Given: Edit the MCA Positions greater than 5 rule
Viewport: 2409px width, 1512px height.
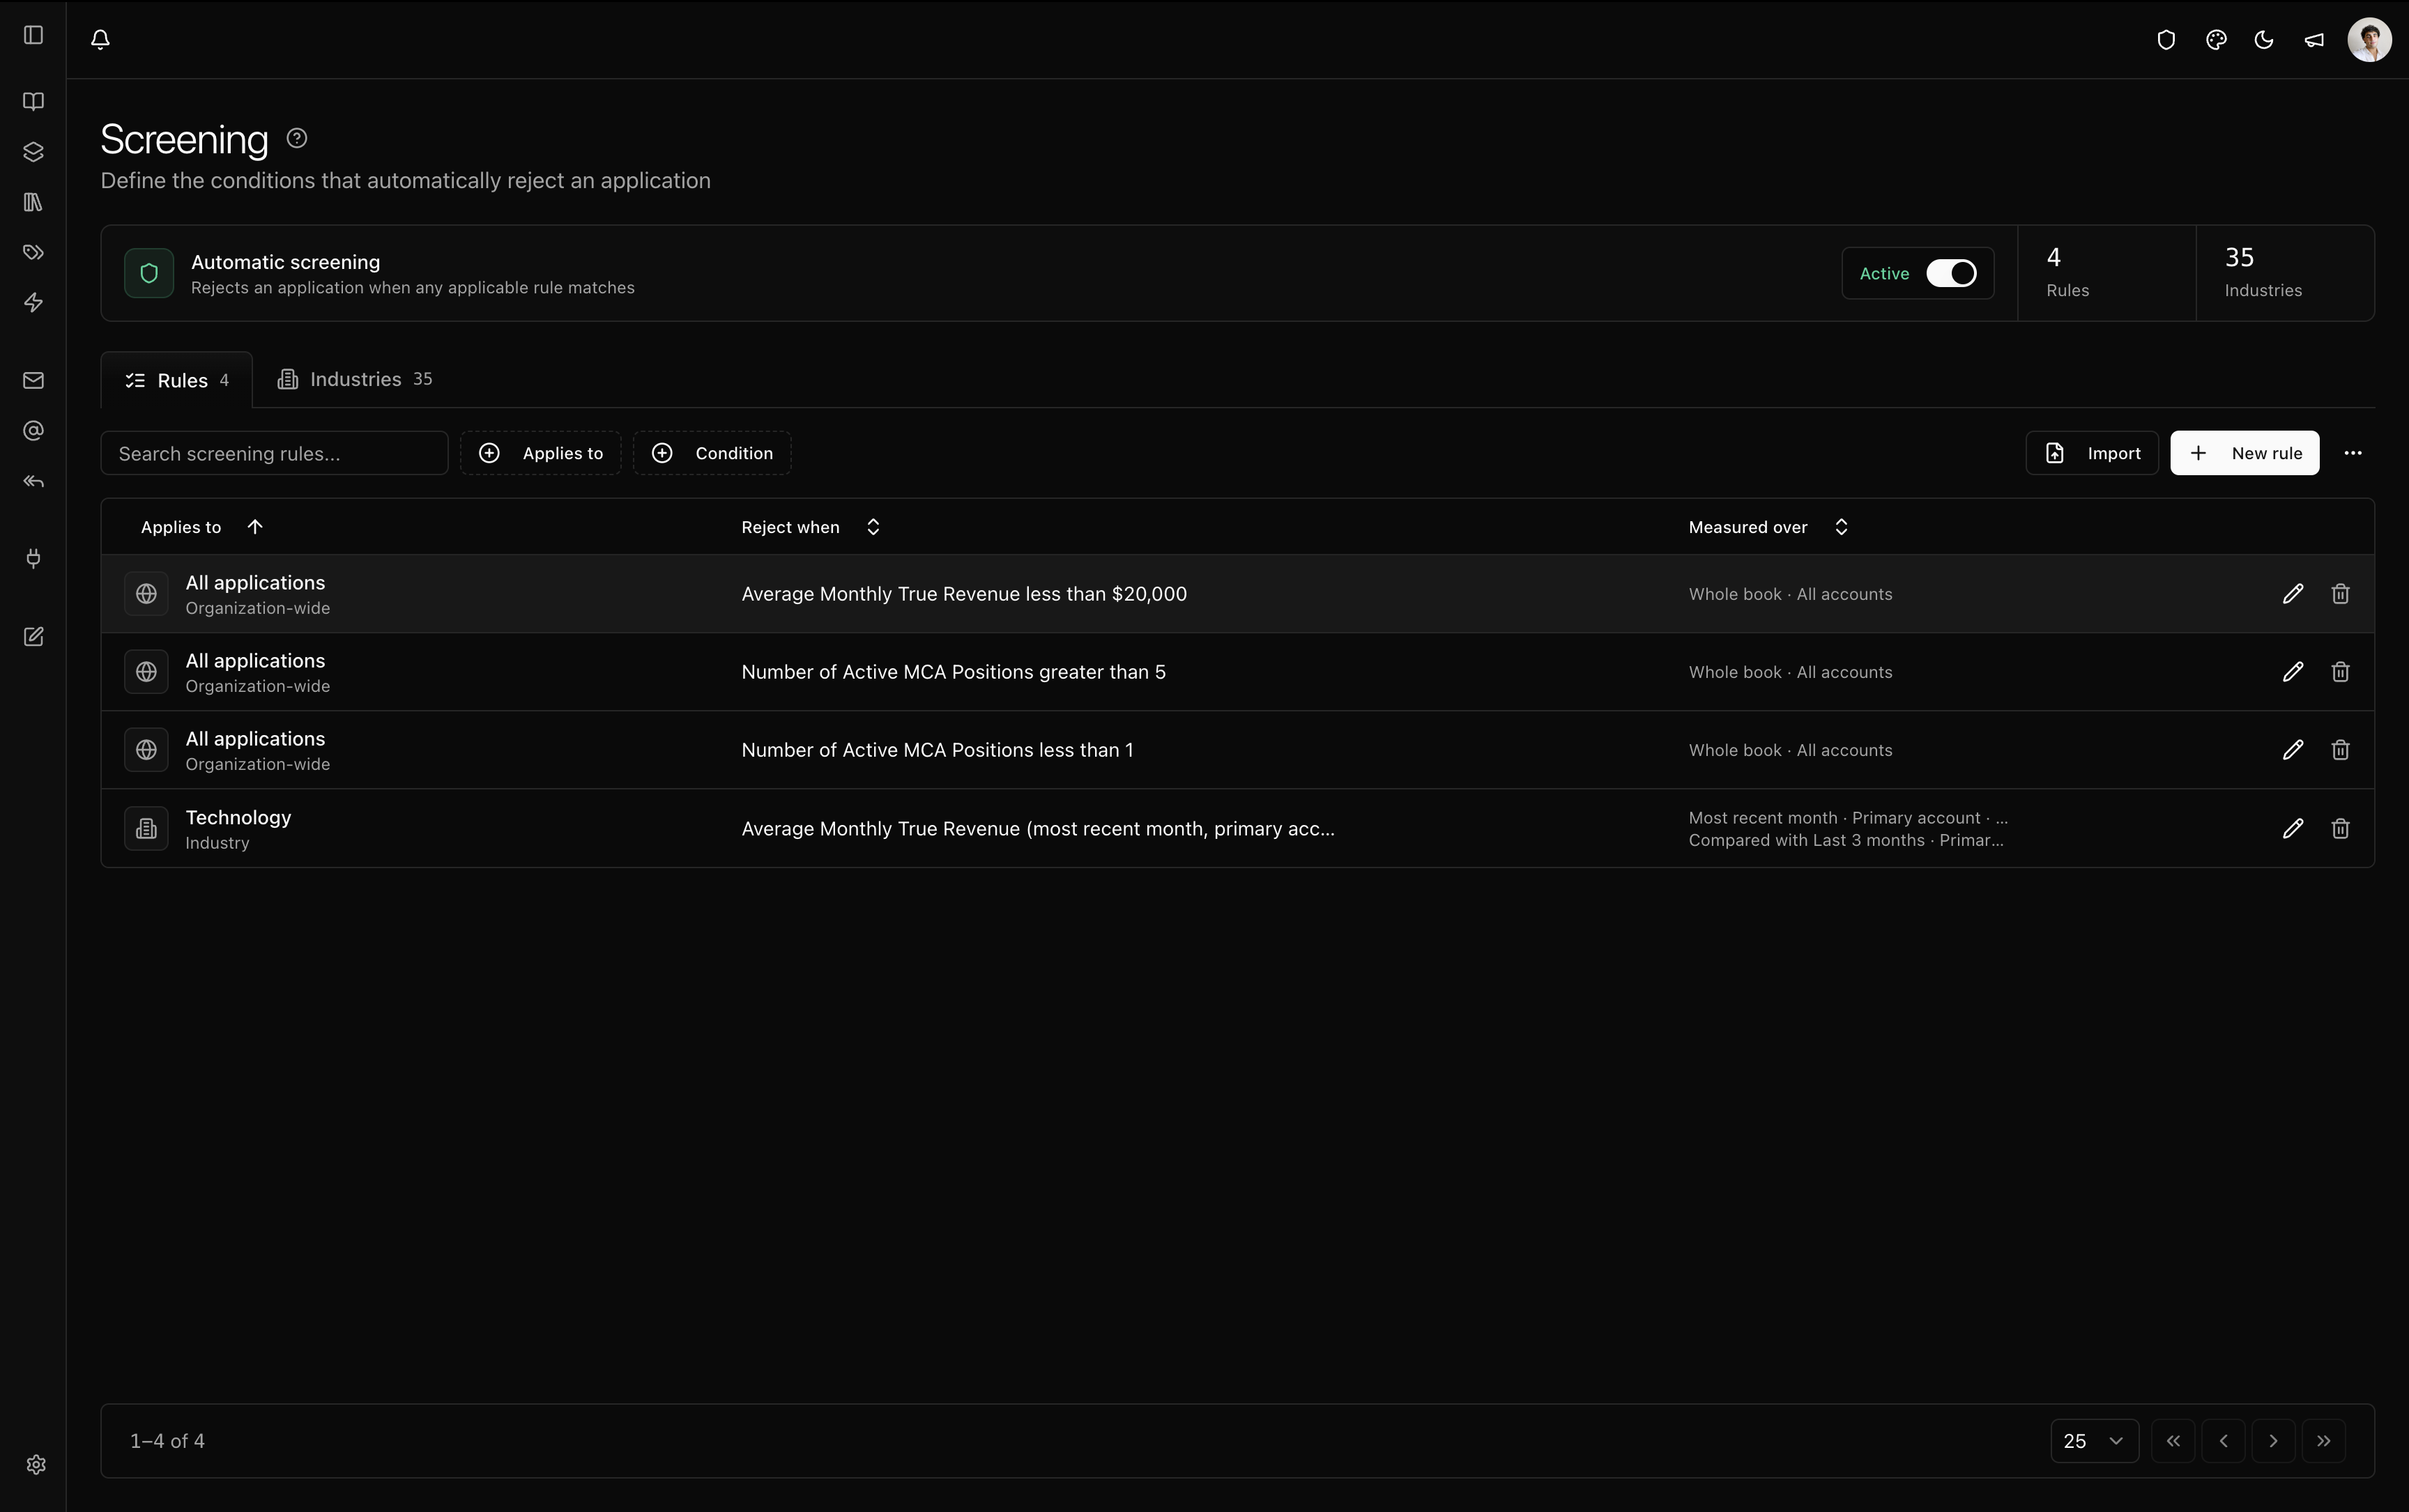Looking at the screenshot, I should [x=2293, y=672].
